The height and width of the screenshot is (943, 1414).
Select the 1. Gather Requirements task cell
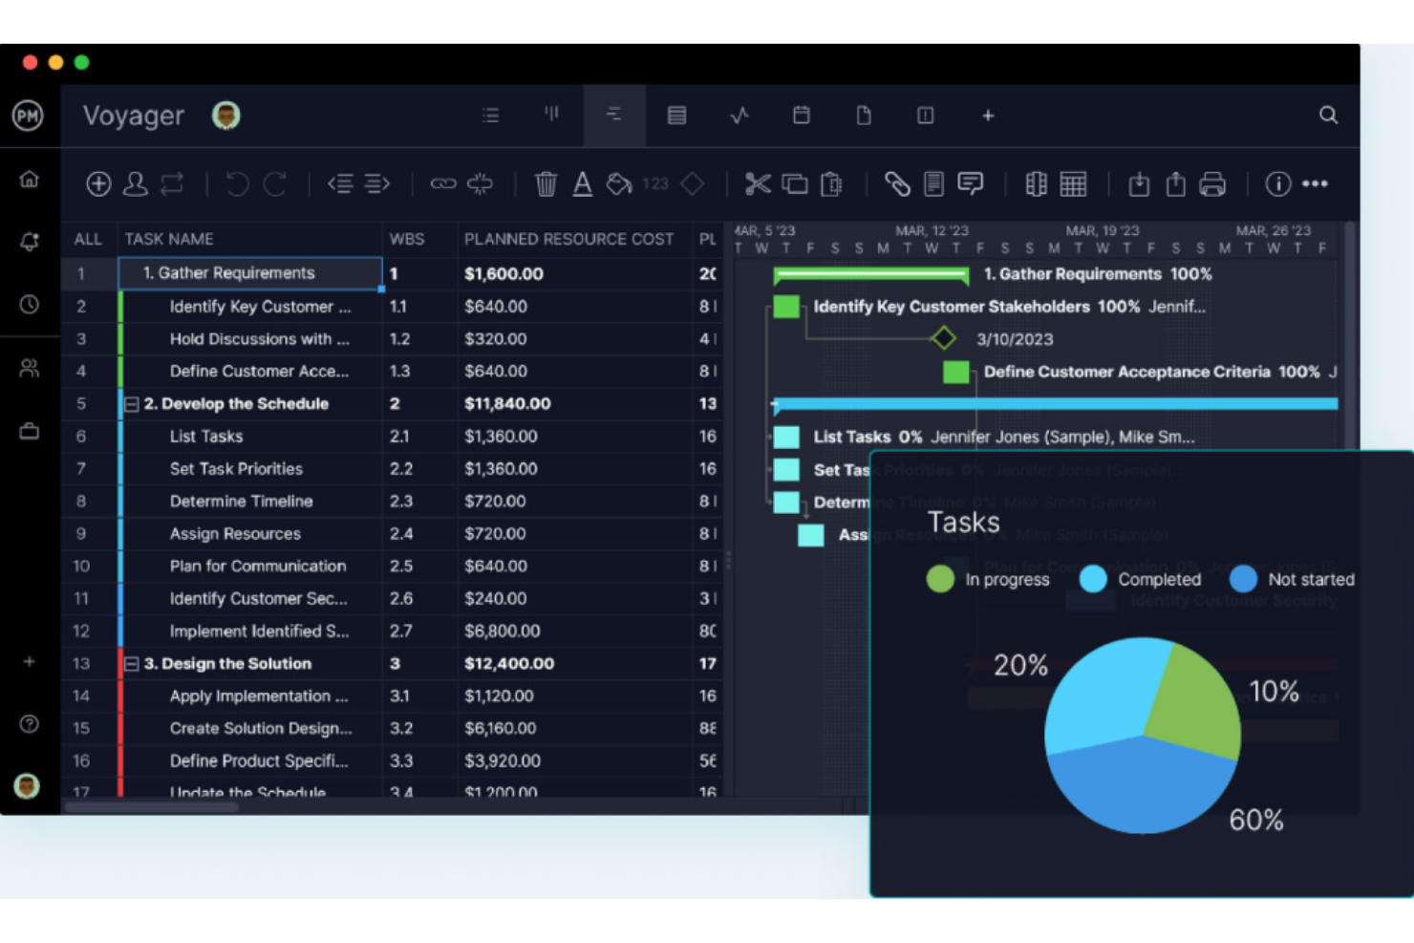tap(250, 273)
